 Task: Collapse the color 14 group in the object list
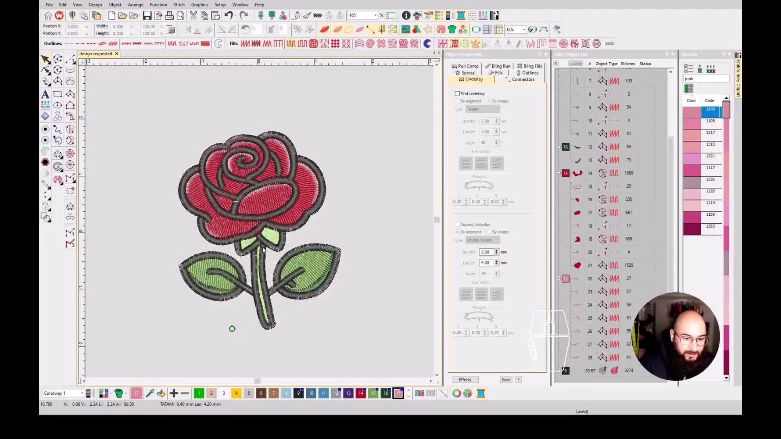pyautogui.click(x=559, y=173)
